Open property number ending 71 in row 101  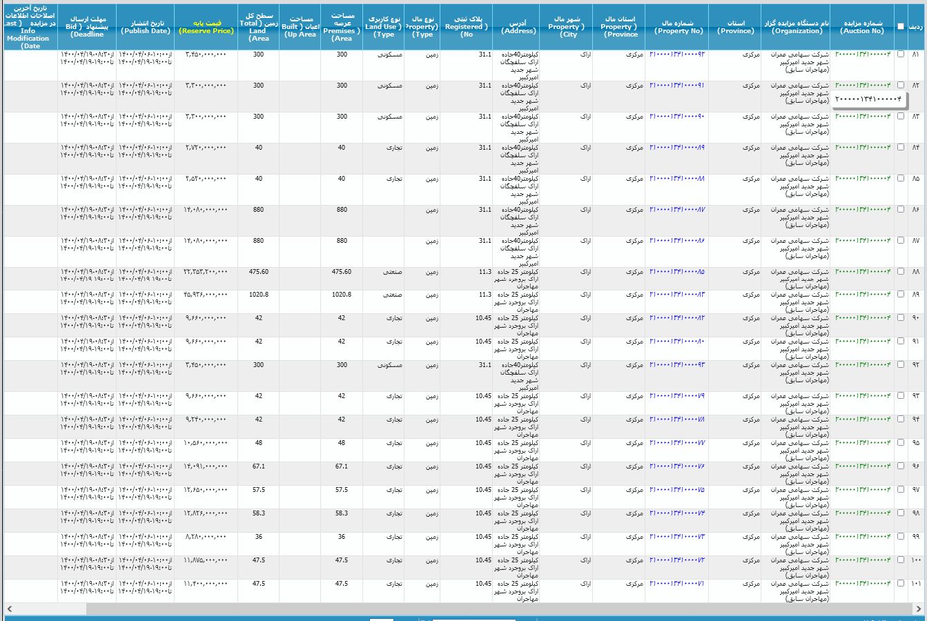click(x=677, y=584)
